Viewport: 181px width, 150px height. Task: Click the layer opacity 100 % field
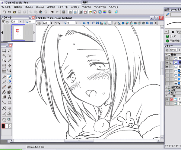[173, 50]
